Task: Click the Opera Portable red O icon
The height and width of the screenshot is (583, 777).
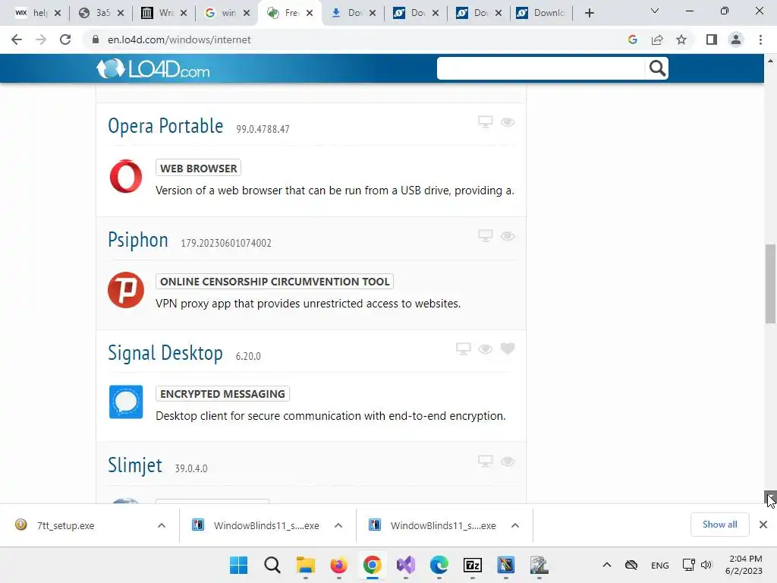Action: tap(126, 176)
